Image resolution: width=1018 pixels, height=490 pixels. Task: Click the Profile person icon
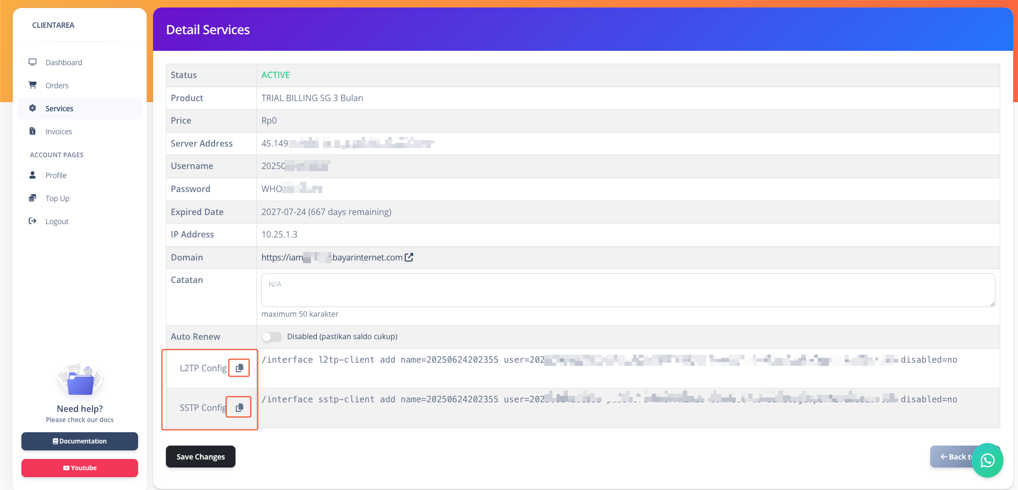pyautogui.click(x=33, y=175)
